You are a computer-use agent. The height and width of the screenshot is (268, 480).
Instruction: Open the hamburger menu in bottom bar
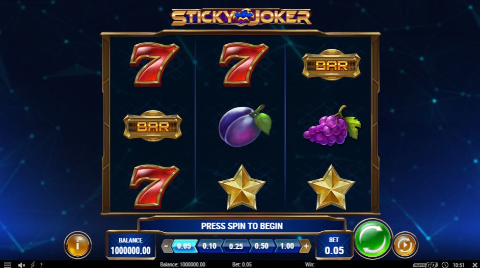[7, 265]
